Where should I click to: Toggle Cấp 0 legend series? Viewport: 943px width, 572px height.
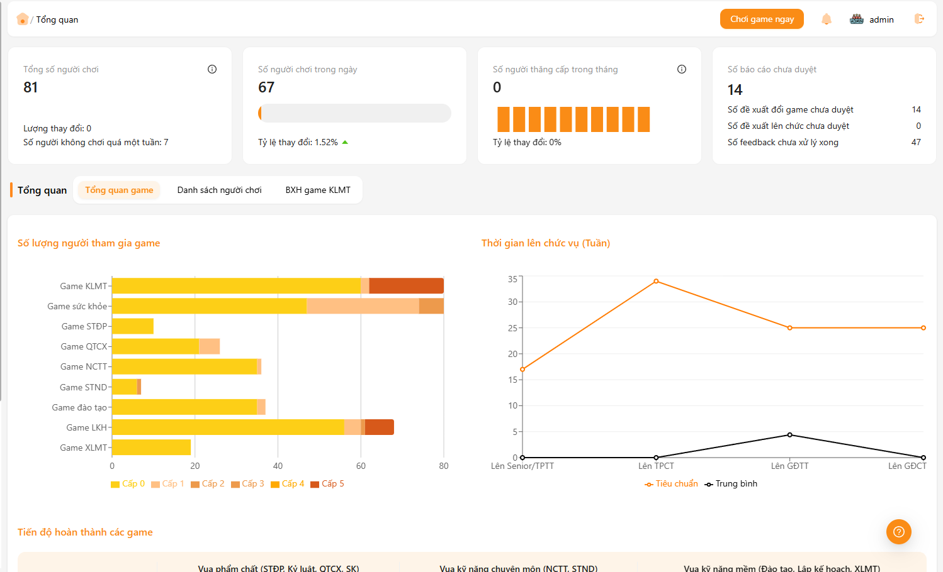point(128,484)
